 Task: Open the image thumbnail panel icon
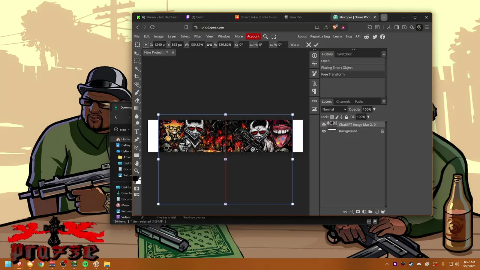[x=314, y=109]
